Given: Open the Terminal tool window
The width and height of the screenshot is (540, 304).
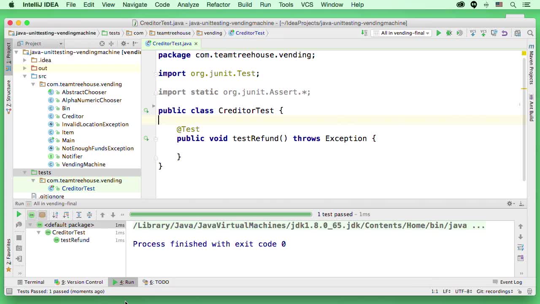Looking at the screenshot, I should (x=31, y=282).
